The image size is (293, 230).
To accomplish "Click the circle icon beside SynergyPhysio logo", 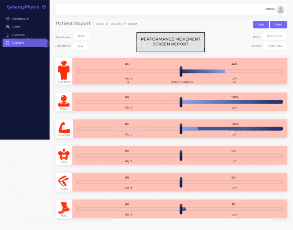I will [x=44, y=7].
